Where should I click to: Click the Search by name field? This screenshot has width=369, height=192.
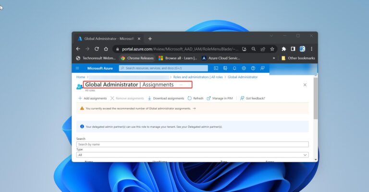click(x=192, y=145)
